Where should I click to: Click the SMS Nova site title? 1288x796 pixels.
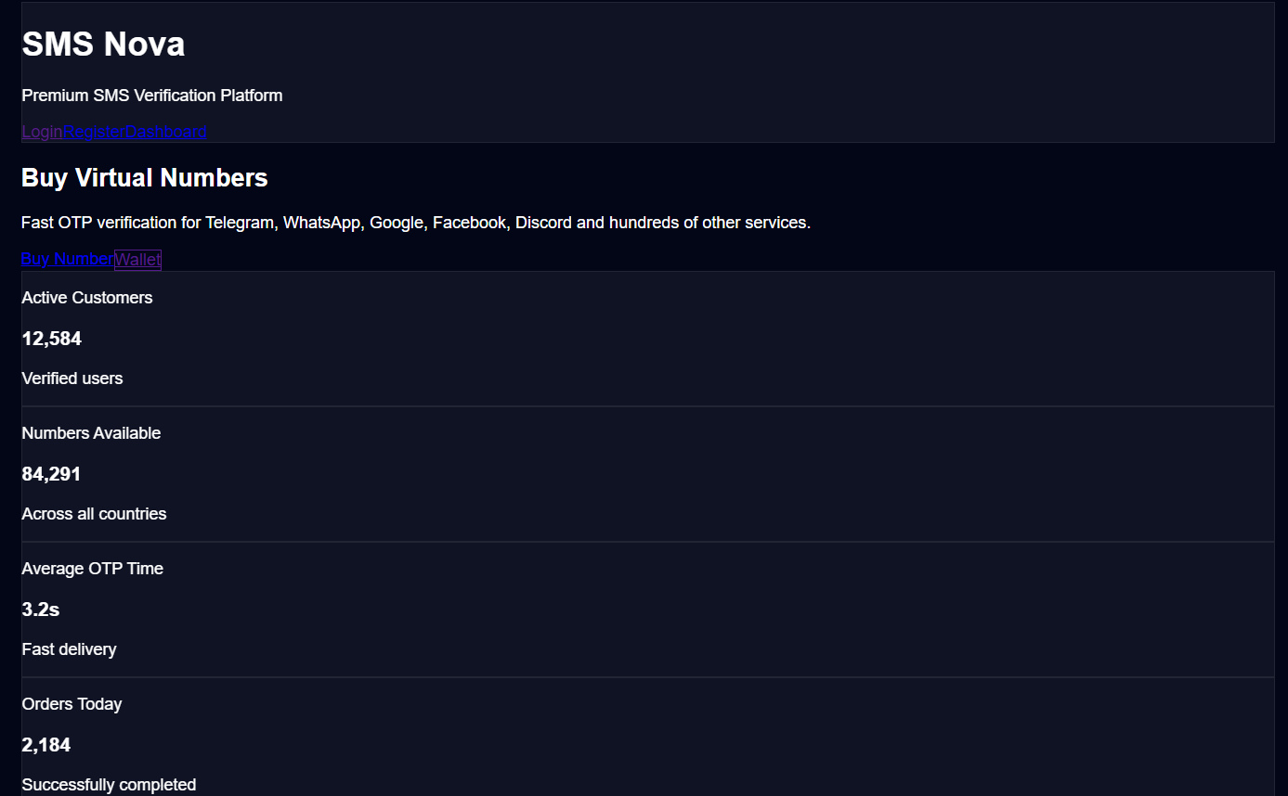103,44
